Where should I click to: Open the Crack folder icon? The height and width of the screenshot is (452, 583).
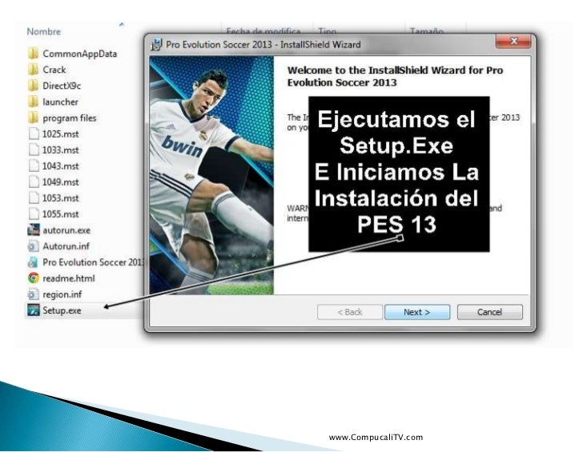pos(33,70)
